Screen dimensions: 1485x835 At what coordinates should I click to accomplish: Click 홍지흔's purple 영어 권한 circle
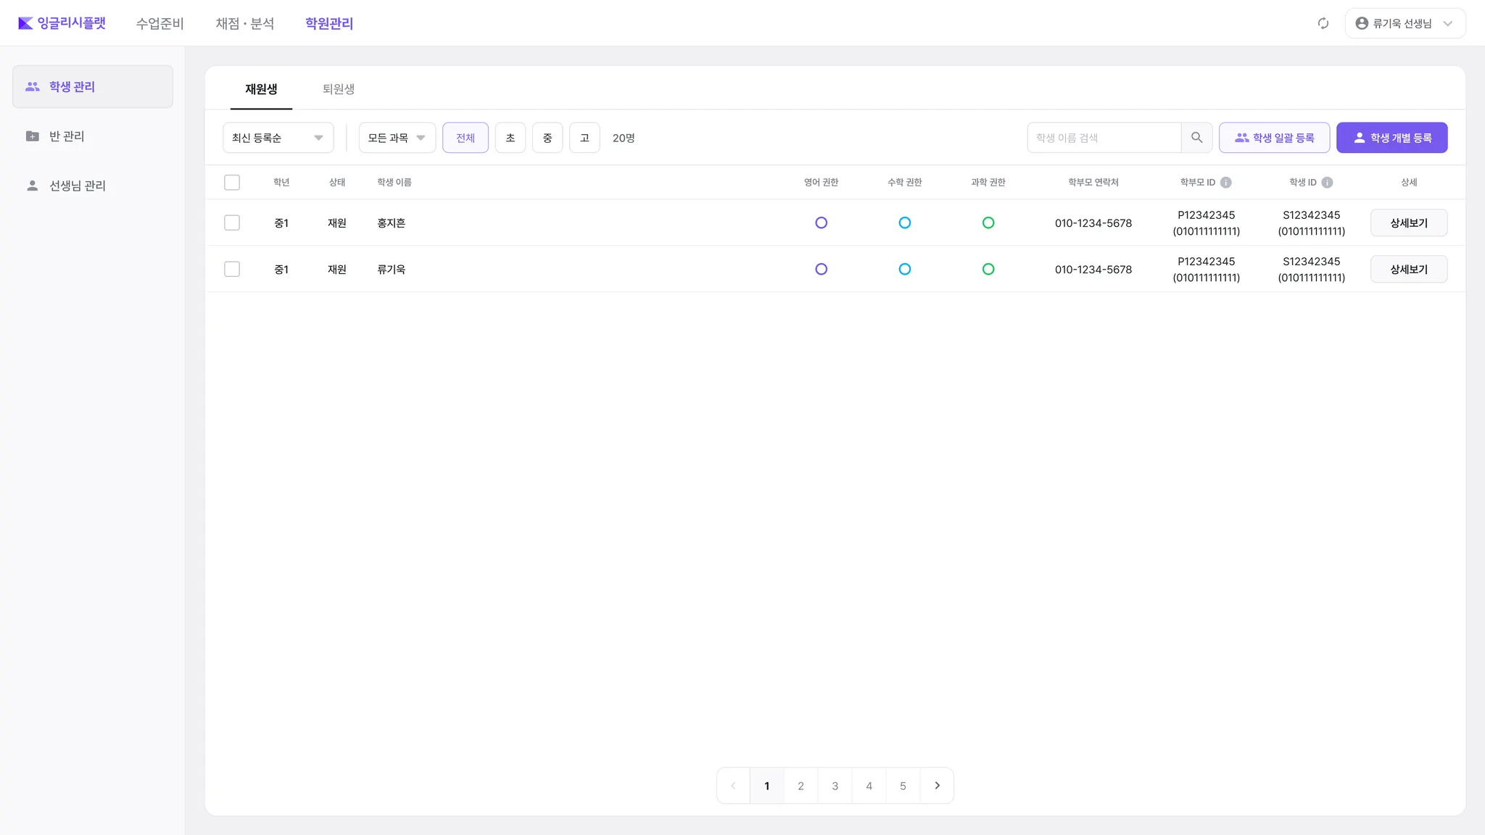[x=821, y=223]
